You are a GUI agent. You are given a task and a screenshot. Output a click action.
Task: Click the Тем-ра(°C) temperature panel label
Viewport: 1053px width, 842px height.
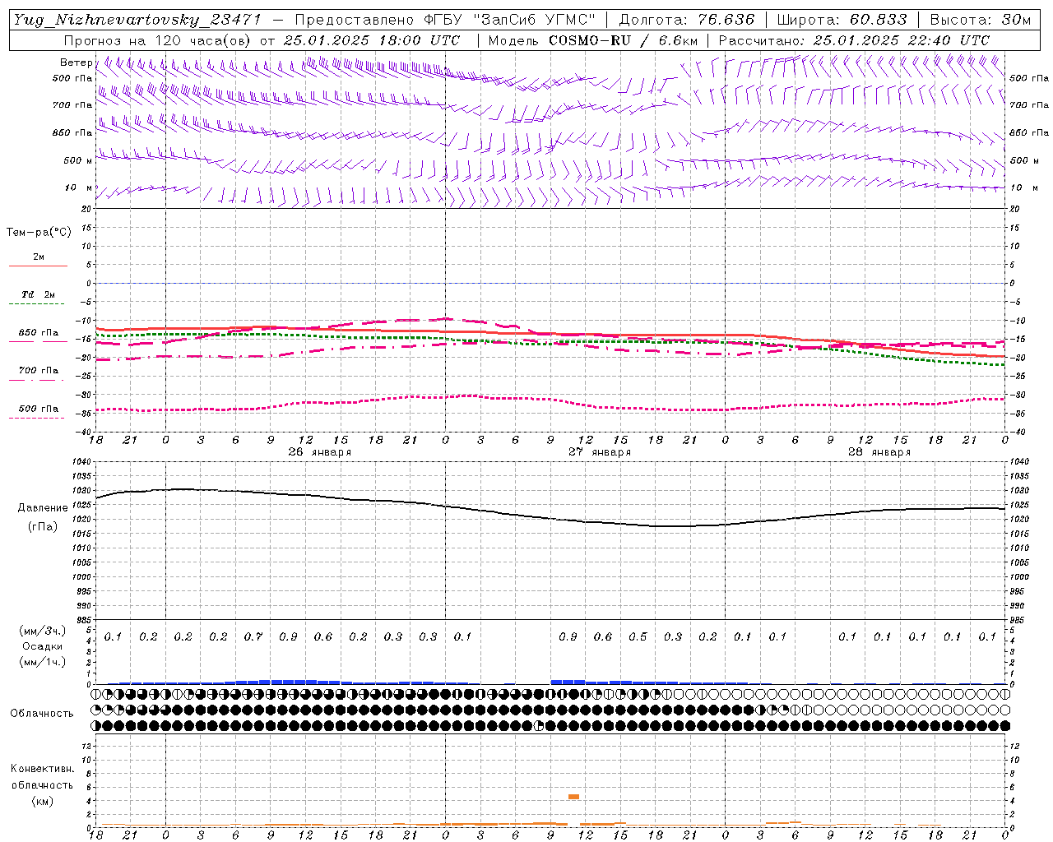tap(39, 233)
